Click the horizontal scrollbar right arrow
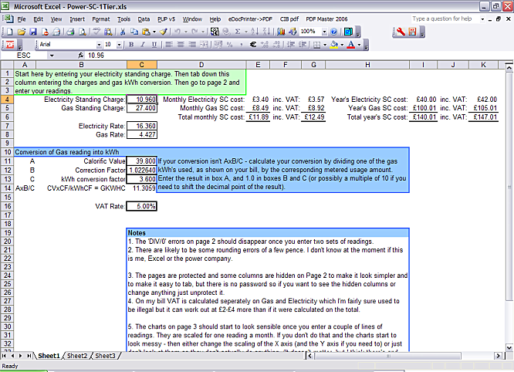The height and width of the screenshot is (372, 514). (498, 356)
